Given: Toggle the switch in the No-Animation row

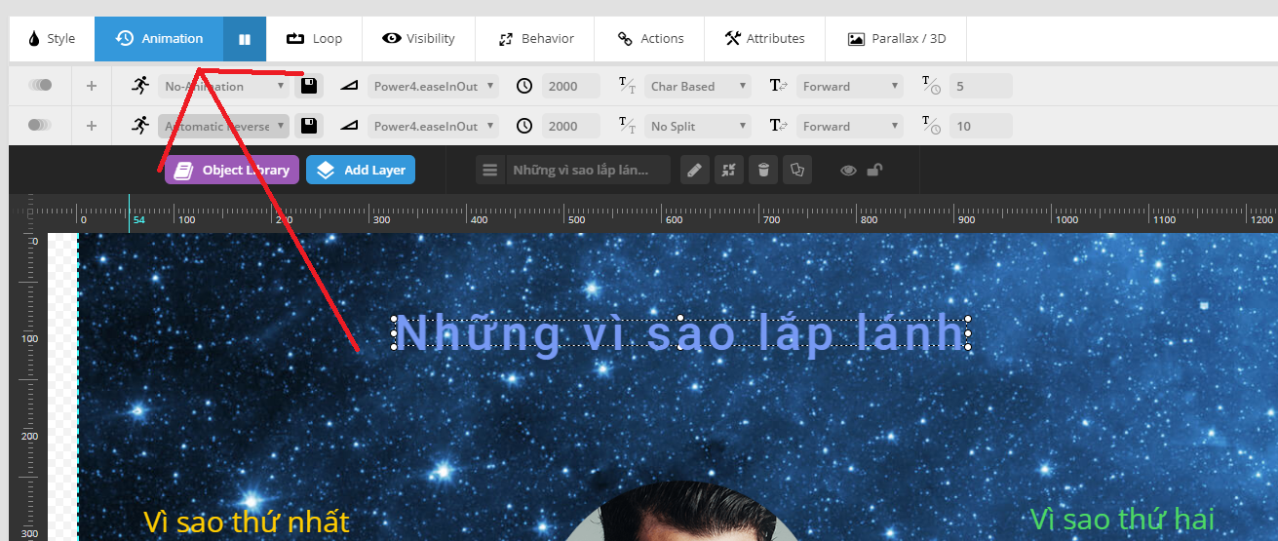Looking at the screenshot, I should [x=40, y=86].
